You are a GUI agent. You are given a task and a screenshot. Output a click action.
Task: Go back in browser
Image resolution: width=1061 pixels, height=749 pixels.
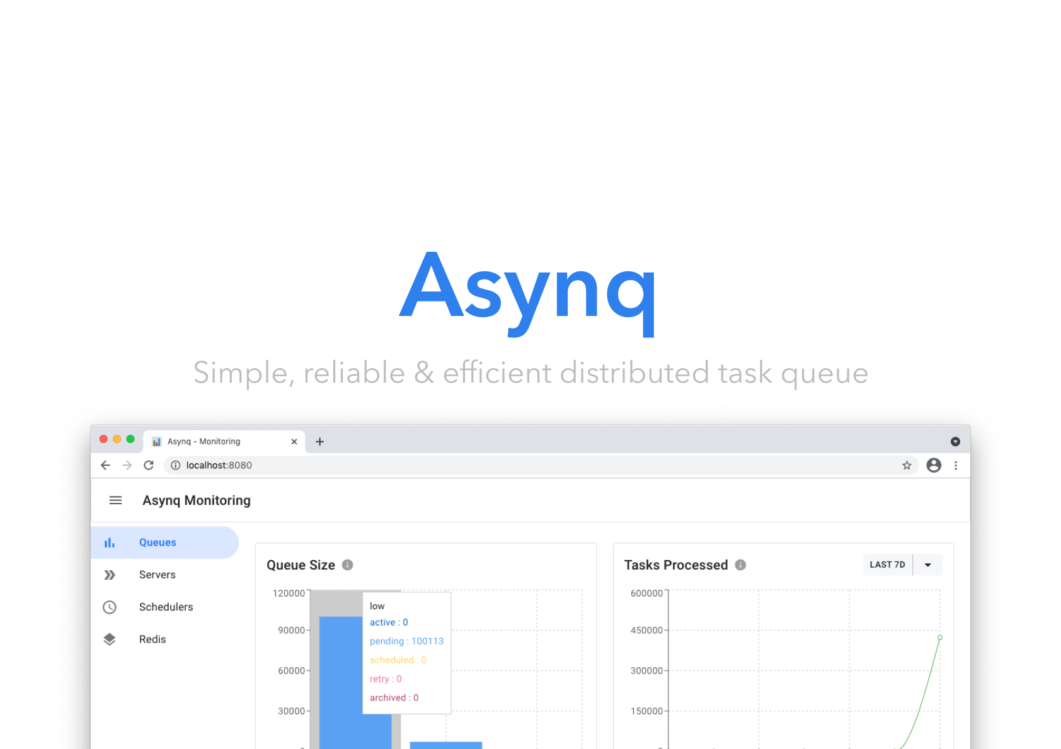pos(105,465)
